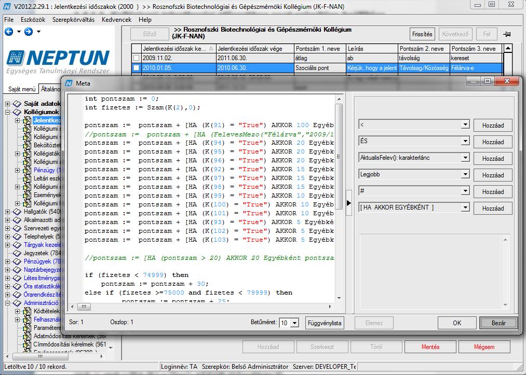Open the '<' operator dropdown

(465, 124)
